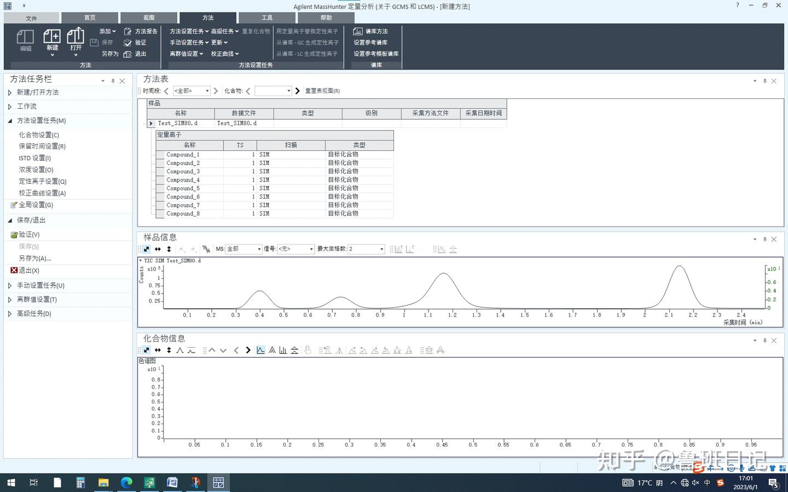Select the vertical autoscale icon in 样品信息 toolbar
This screenshot has width=788, height=492.
[x=169, y=249]
